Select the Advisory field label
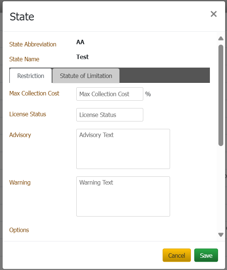The image size is (227, 270). pyautogui.click(x=20, y=135)
